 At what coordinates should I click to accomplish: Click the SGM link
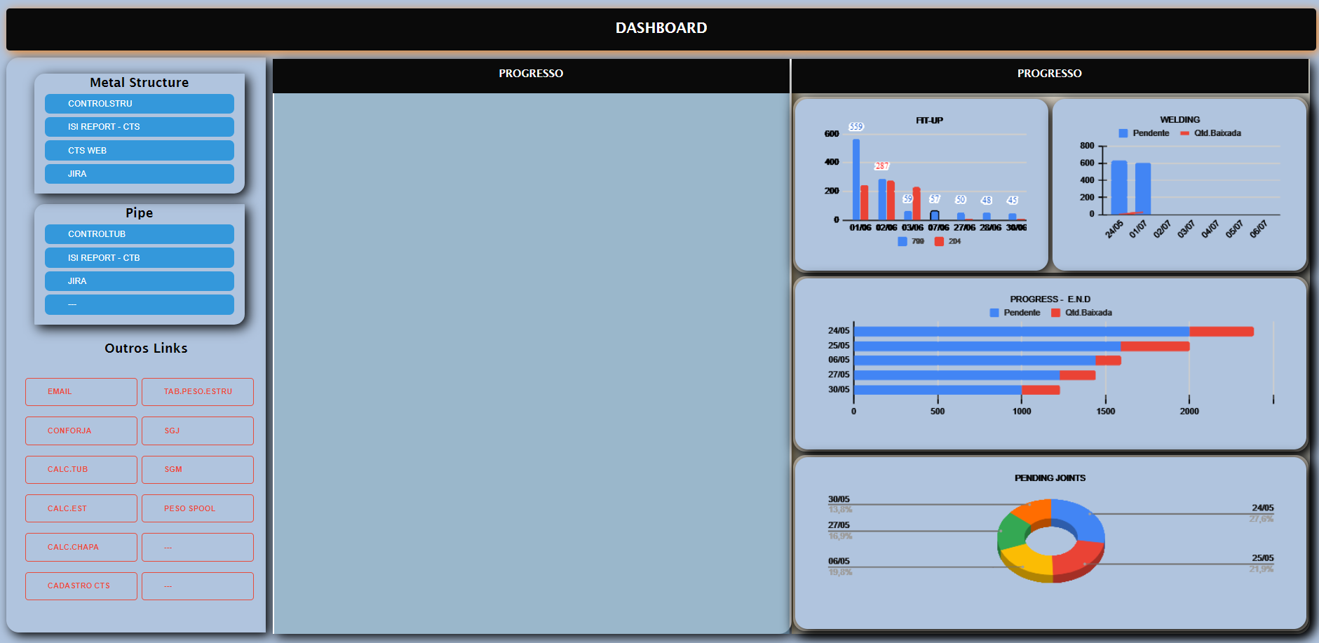198,470
